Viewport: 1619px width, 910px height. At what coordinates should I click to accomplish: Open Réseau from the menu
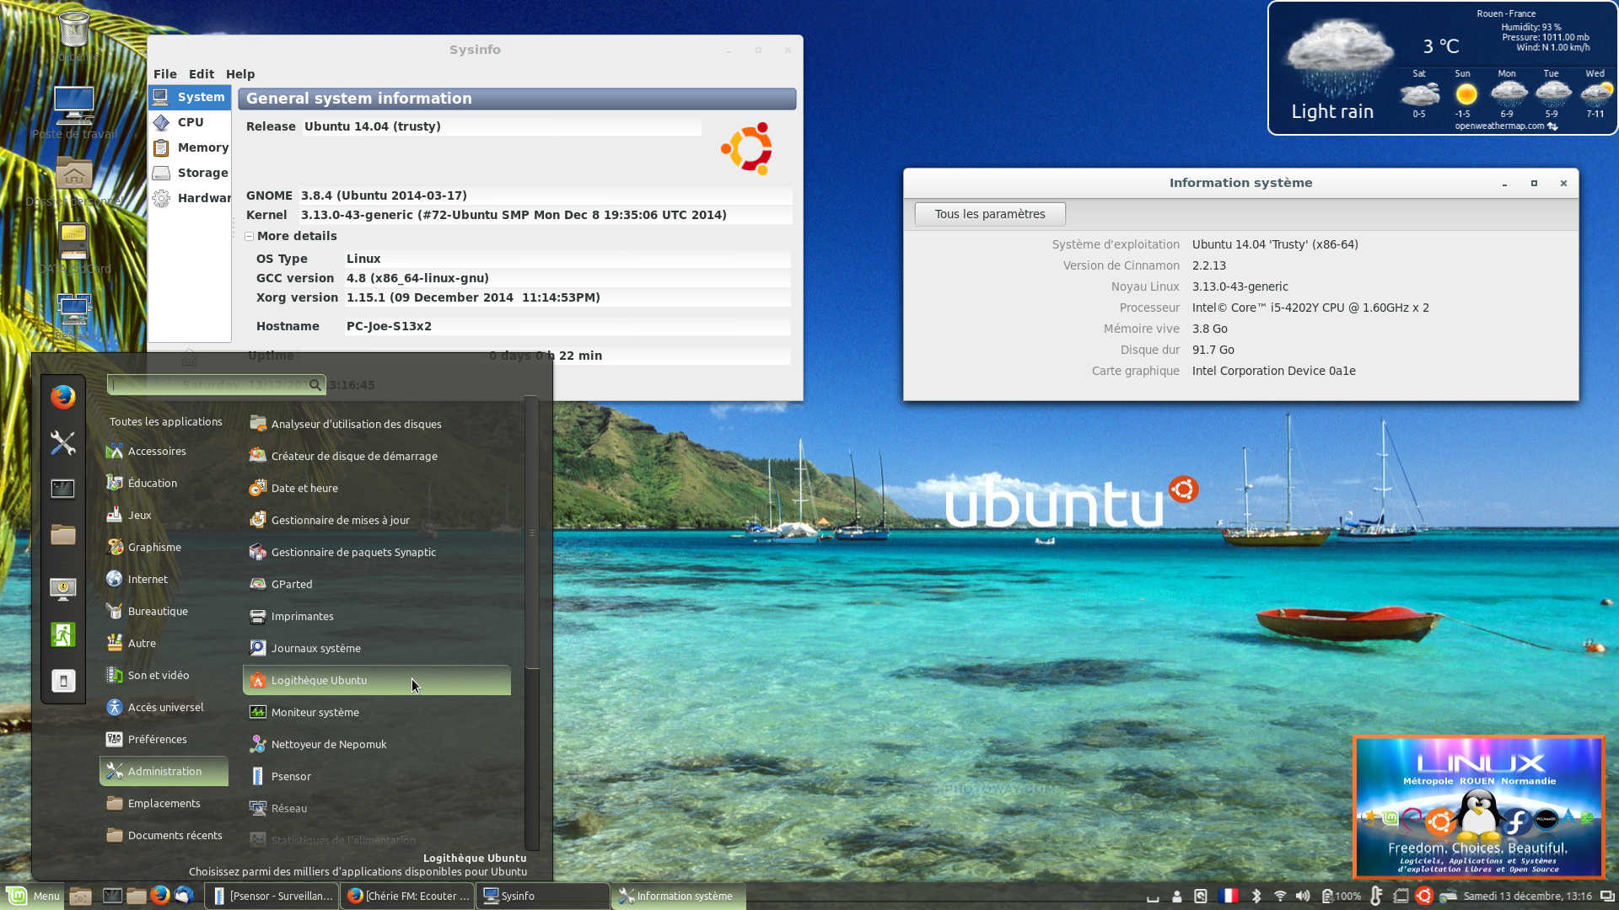(377, 809)
